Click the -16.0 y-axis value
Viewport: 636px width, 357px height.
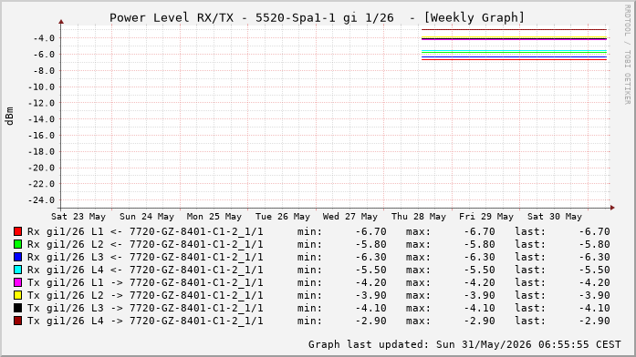[41, 136]
